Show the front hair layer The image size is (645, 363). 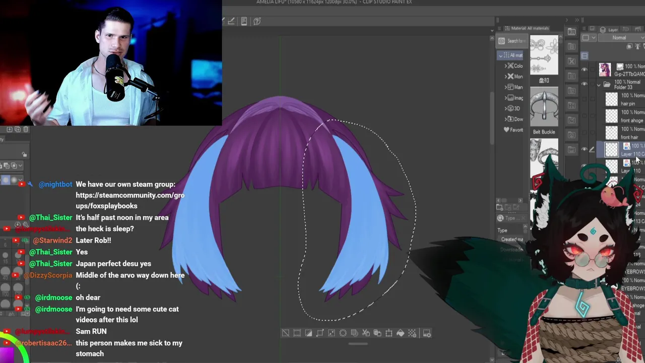[x=585, y=133]
